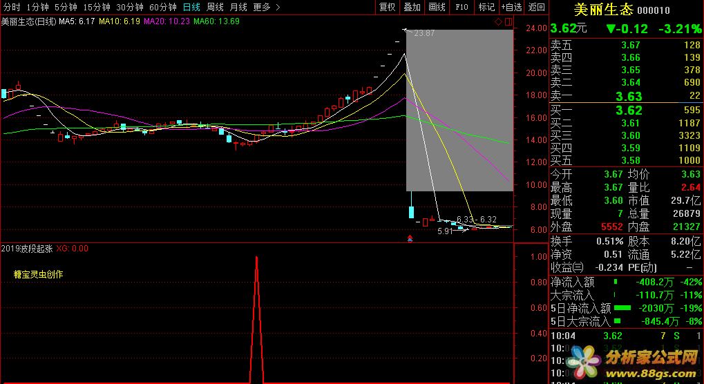
Task: Open the 画线 drawing tools
Action: [x=437, y=7]
